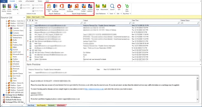Switch to the TOOLS ribbon tab
This screenshot has width=202, height=107.
[x=40, y=1]
